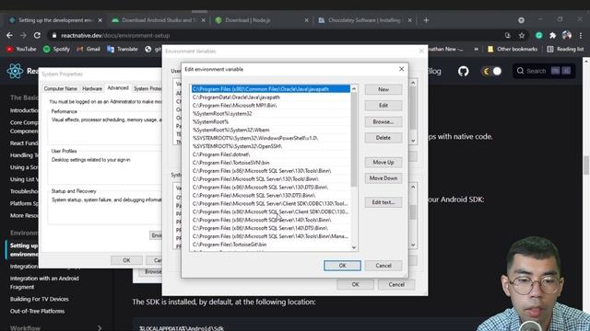Select the Microsoft MPI\Bin entry
Image resolution: width=590 pixels, height=331 pixels.
(270, 106)
